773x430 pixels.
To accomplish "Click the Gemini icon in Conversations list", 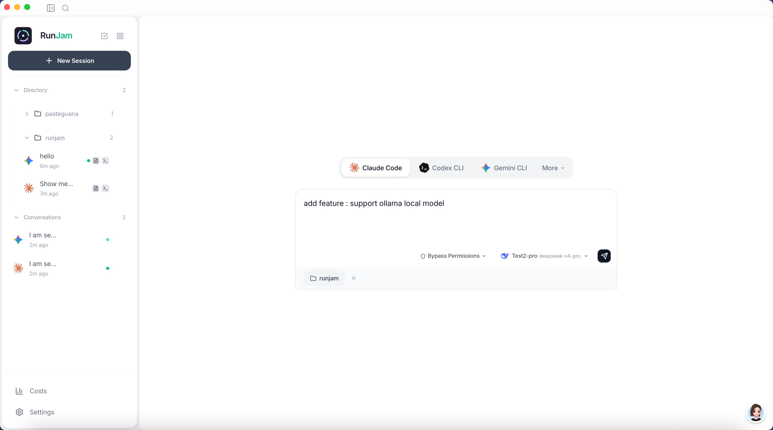I will pos(18,240).
